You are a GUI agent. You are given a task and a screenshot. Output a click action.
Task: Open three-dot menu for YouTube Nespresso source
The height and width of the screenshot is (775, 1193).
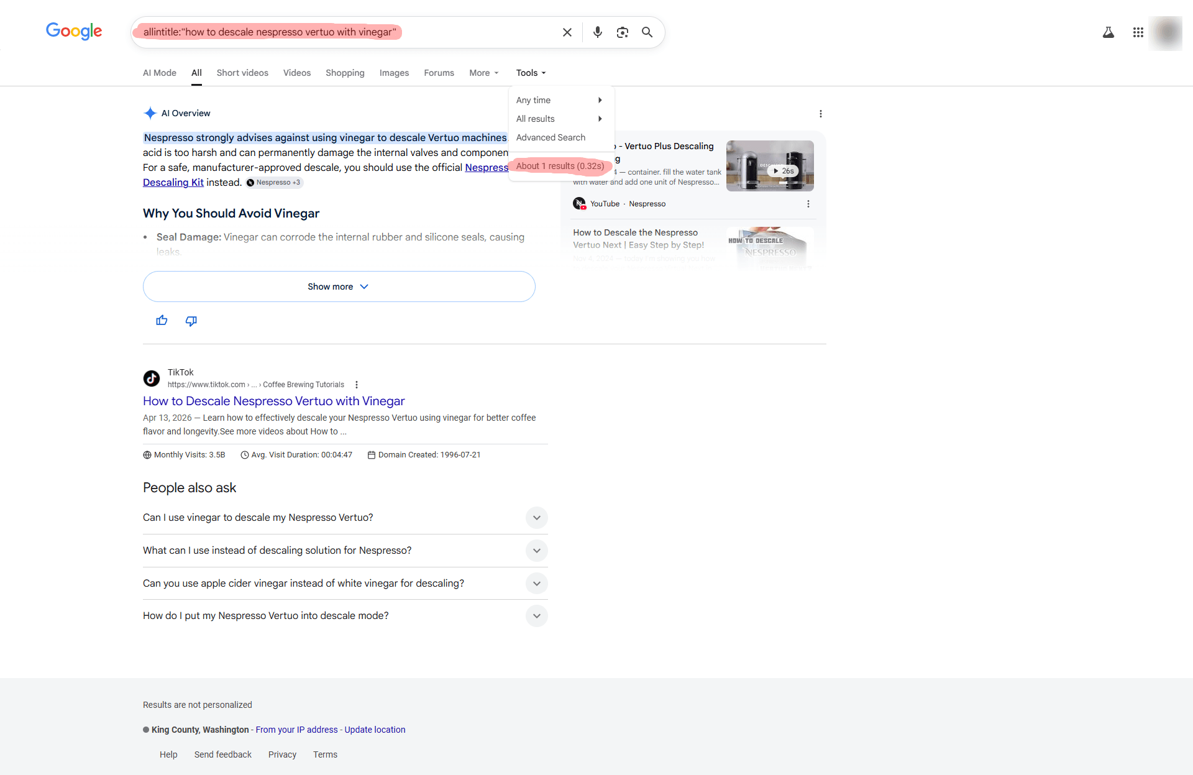coord(808,204)
